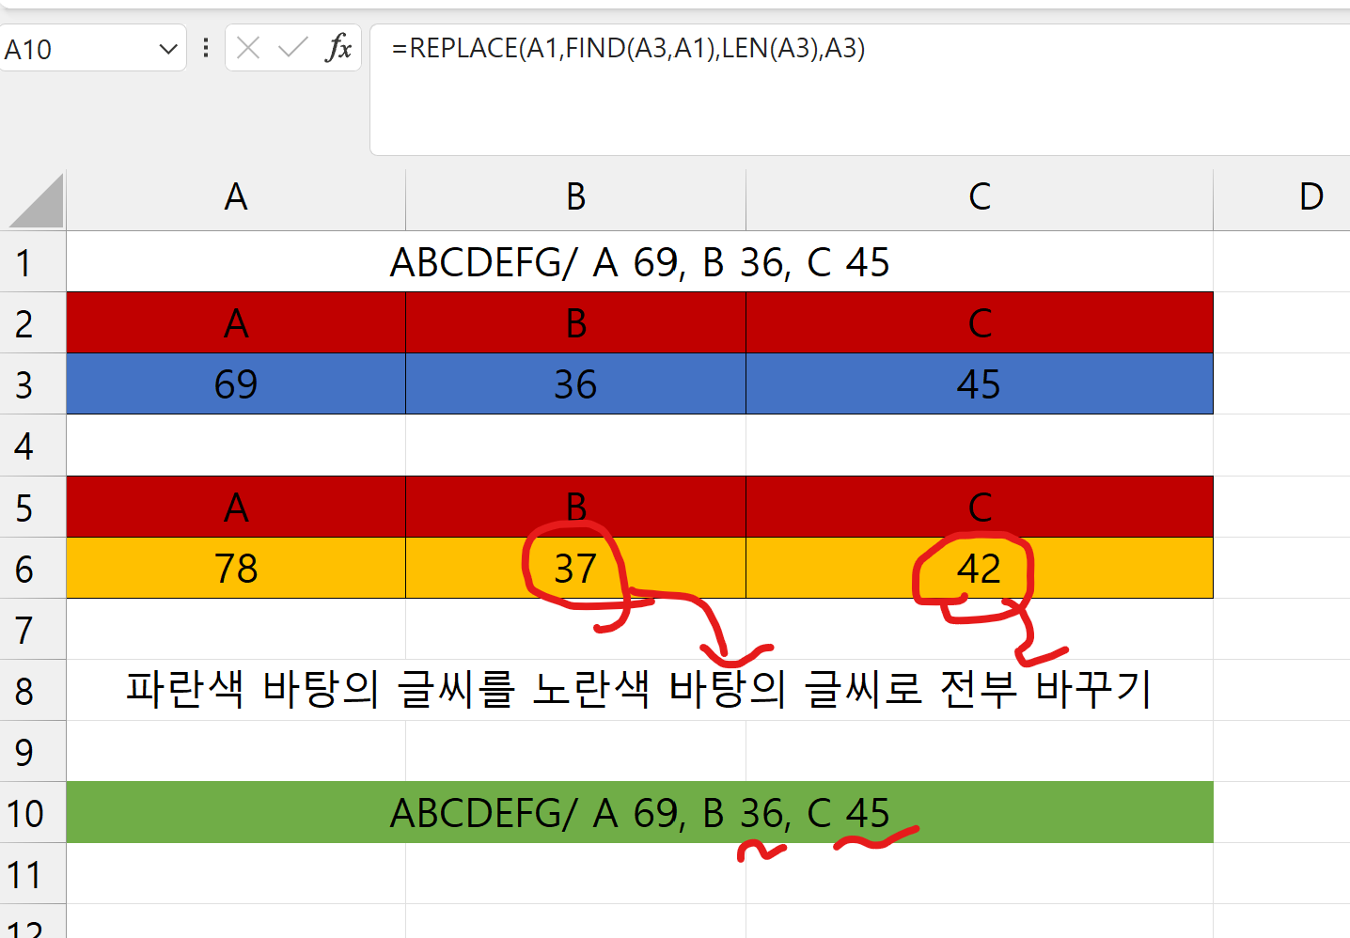
Task: Select row 10 by its header
Action: 25,813
